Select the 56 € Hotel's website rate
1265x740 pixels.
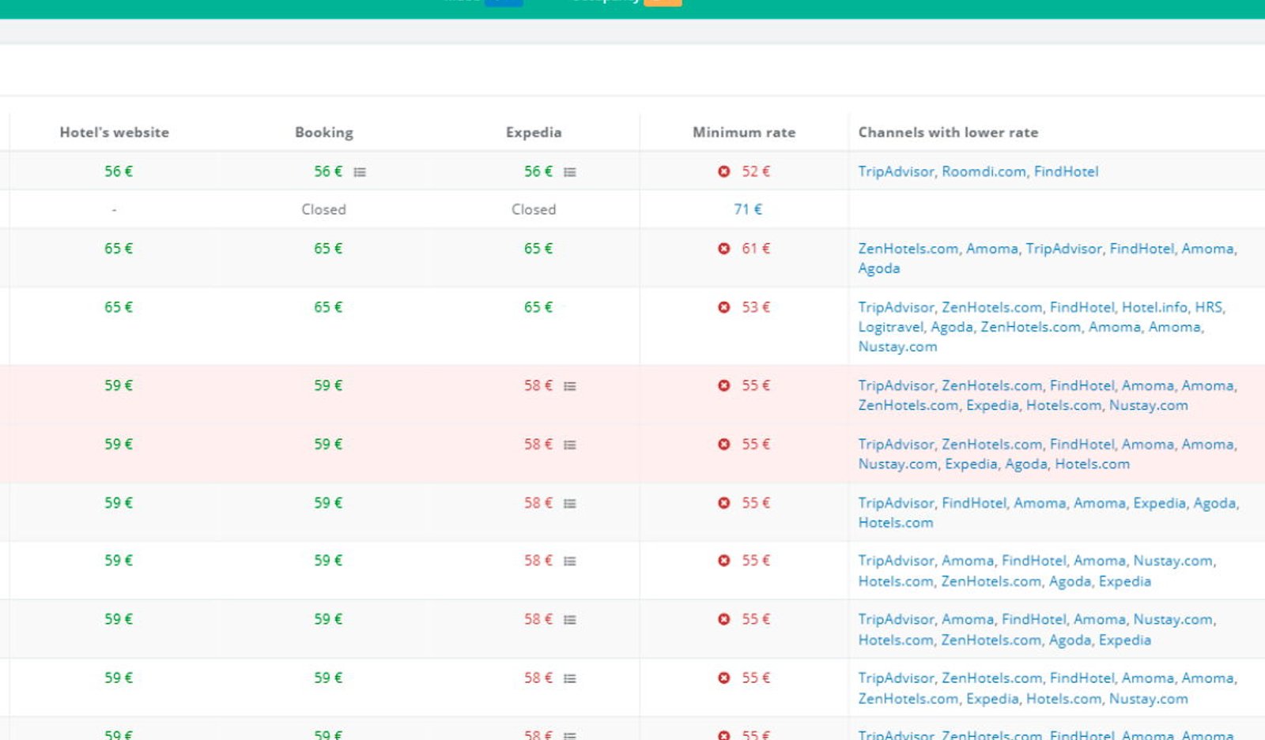119,171
